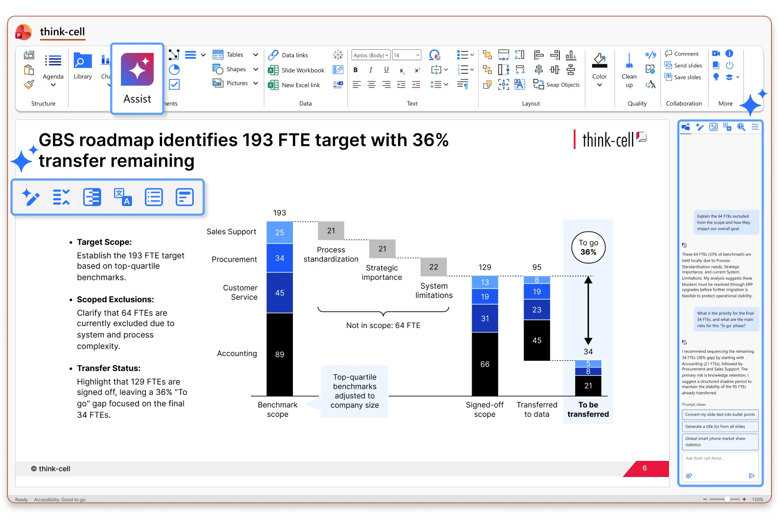Adjust the zoom slider in status bar

pyautogui.click(x=724, y=499)
